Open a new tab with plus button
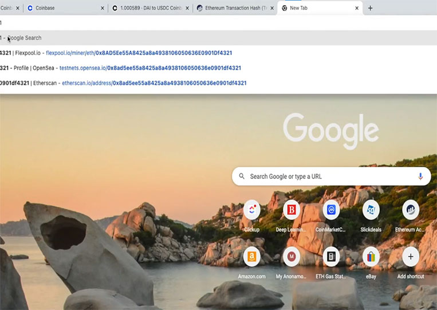The height and width of the screenshot is (310, 437). click(x=370, y=8)
